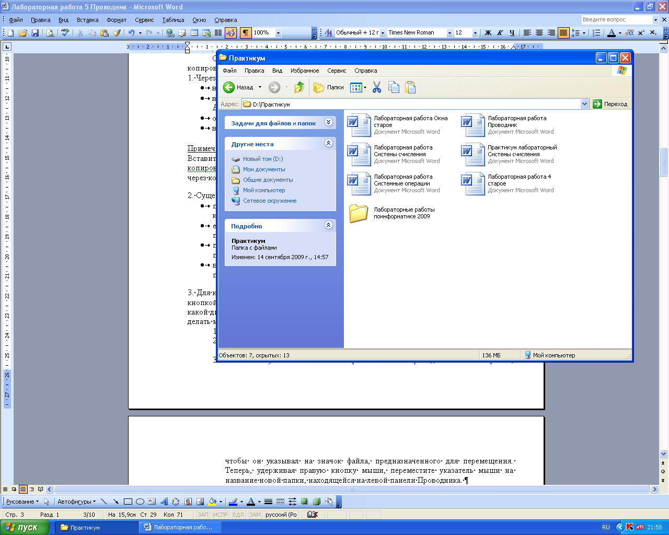Screen dimensions: 669x535
Task: Click the 'пуск' Start button
Action: [25, 527]
